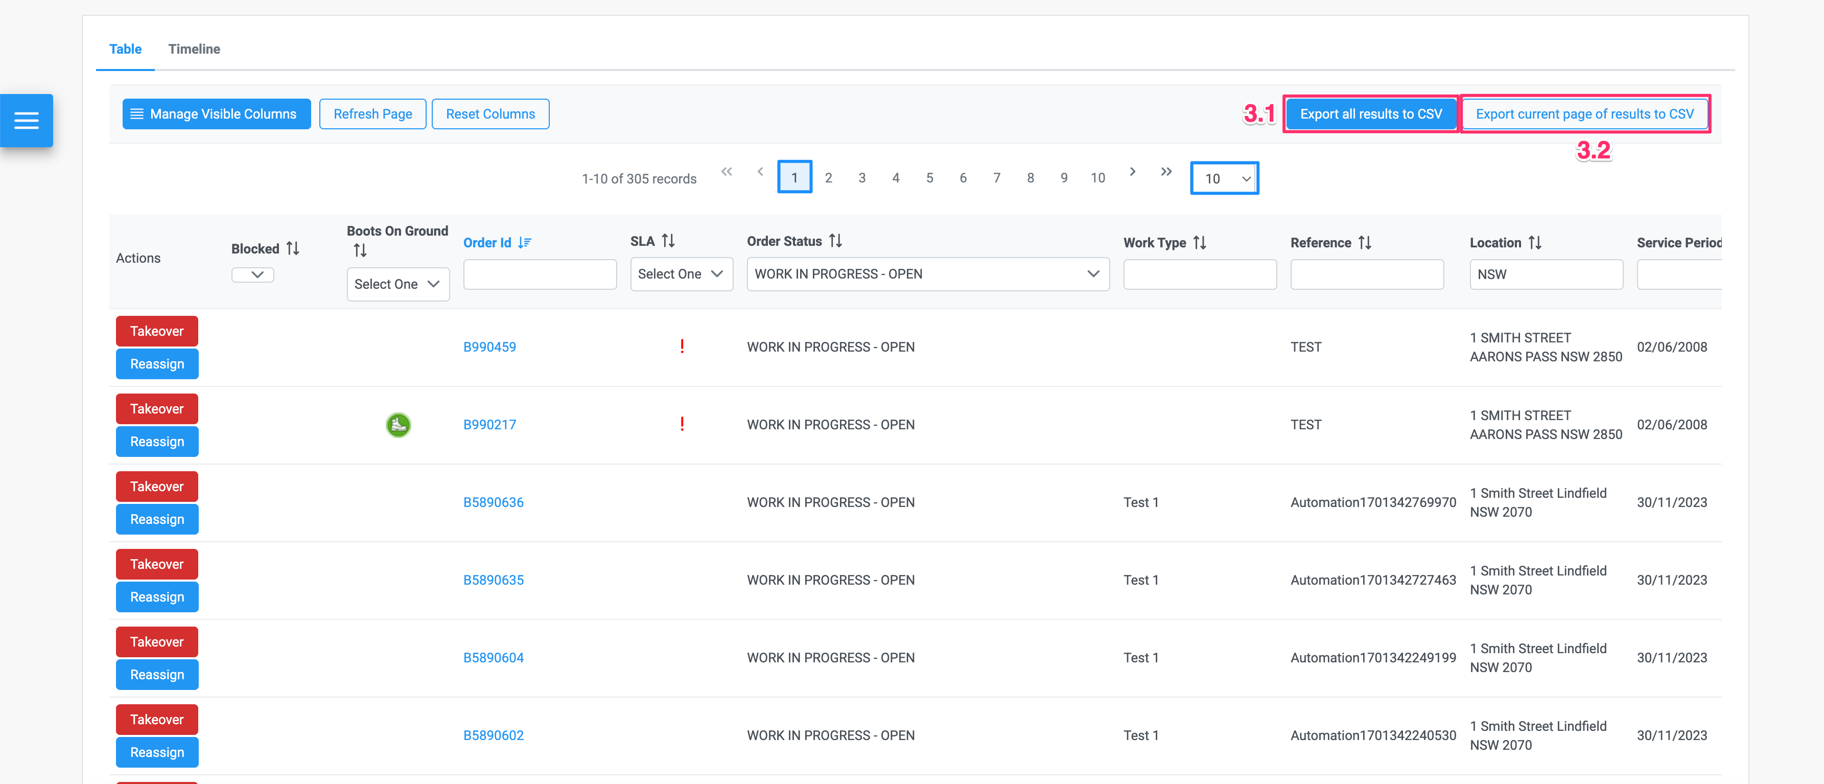Click Reassign for order B990217

tap(157, 442)
